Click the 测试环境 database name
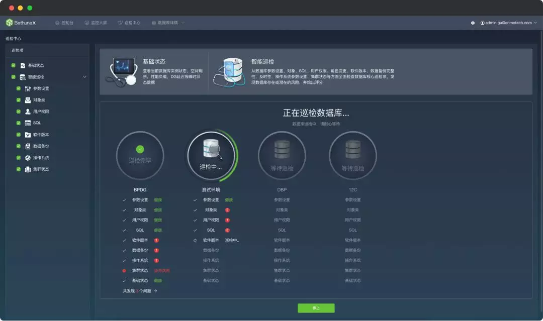The width and height of the screenshot is (543, 321). (x=211, y=190)
